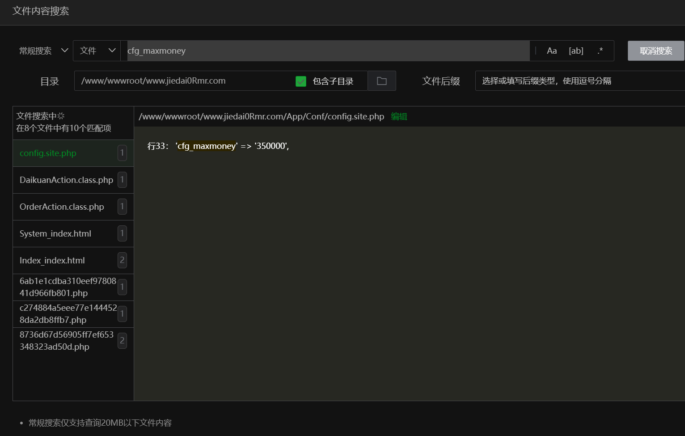This screenshot has width=685, height=436.
Task: Click the cfg_maxmoney search input field
Action: point(325,51)
